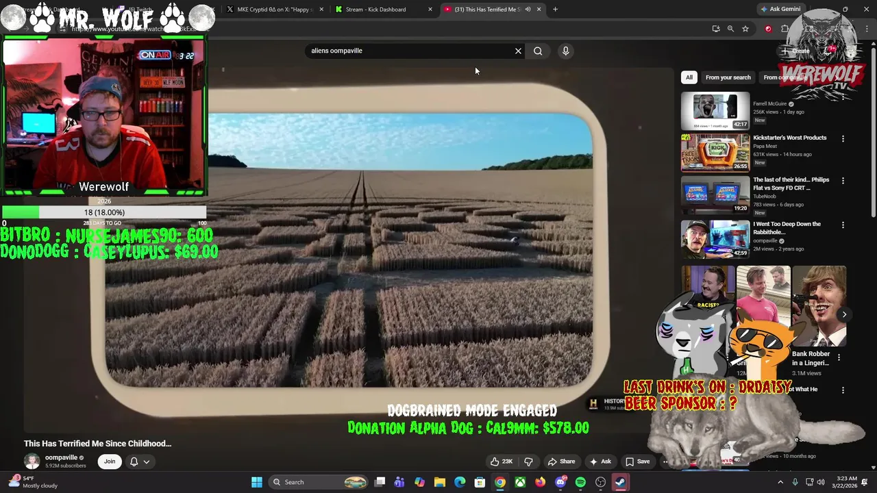Join the oompaville channel membership
The image size is (877, 493).
(x=110, y=462)
